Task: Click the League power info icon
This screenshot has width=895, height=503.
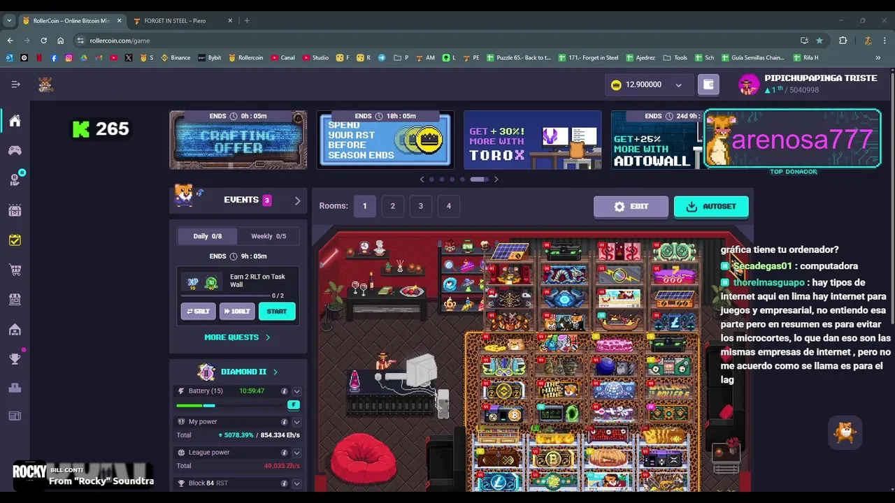Action: pyautogui.click(x=284, y=453)
